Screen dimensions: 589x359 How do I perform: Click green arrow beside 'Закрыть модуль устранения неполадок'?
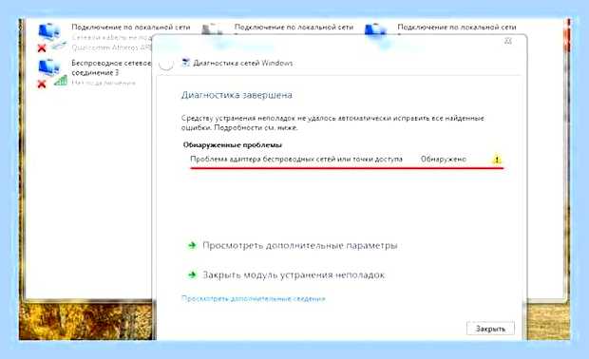click(192, 275)
